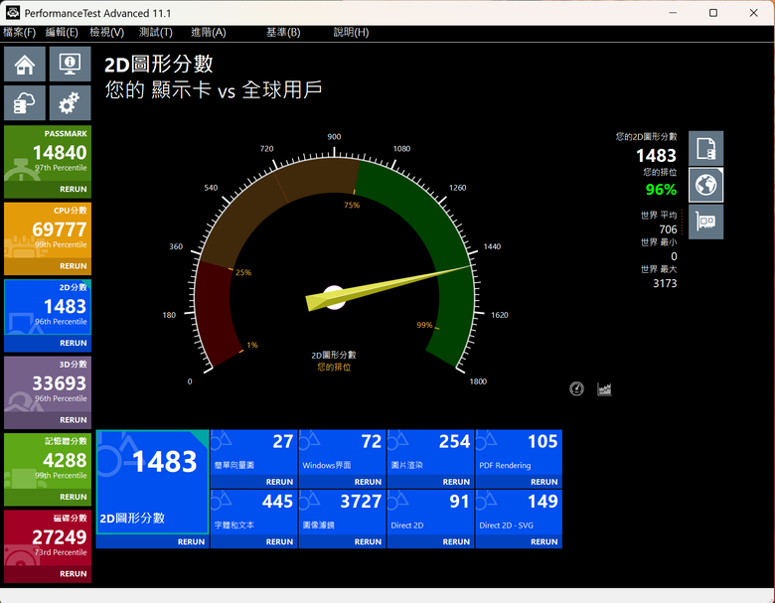Select the graphics card comparison icon
Viewport: 775px width, 603px height.
[705, 222]
